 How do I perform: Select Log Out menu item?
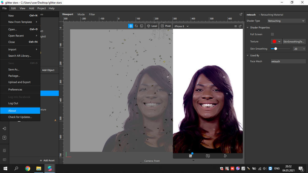click(x=20, y=103)
